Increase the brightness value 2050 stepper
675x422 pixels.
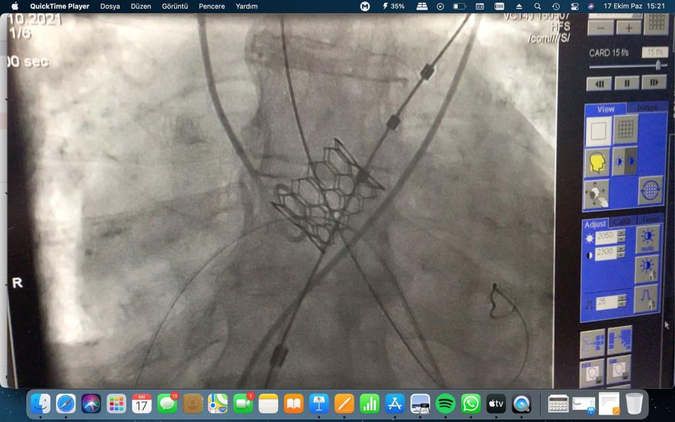(622, 233)
